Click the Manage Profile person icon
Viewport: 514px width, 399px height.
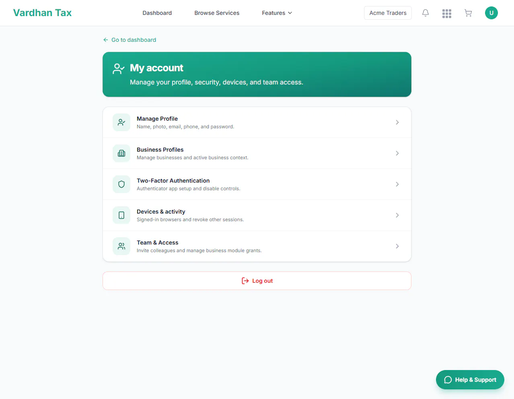121,122
